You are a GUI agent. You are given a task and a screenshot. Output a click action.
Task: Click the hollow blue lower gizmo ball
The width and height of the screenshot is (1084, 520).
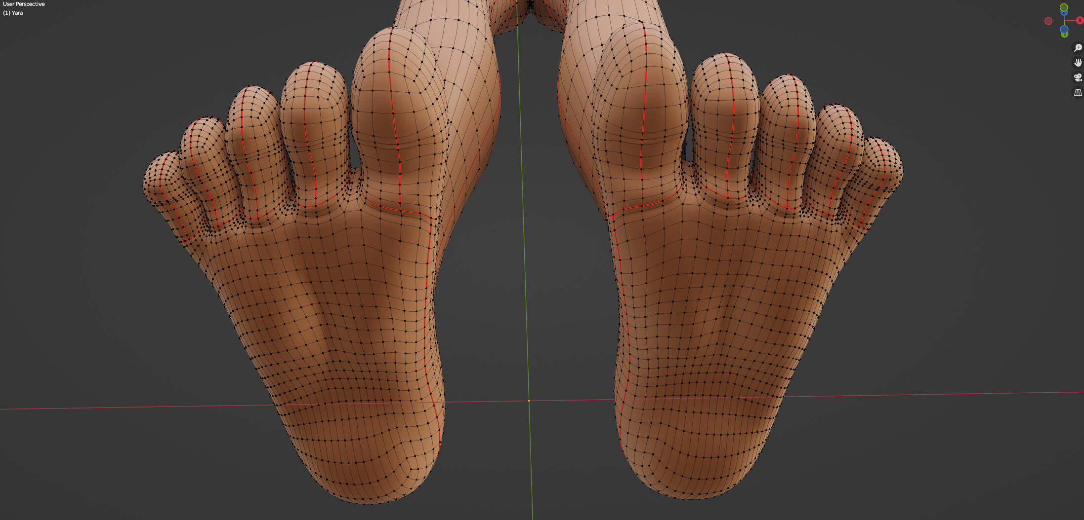[1064, 29]
